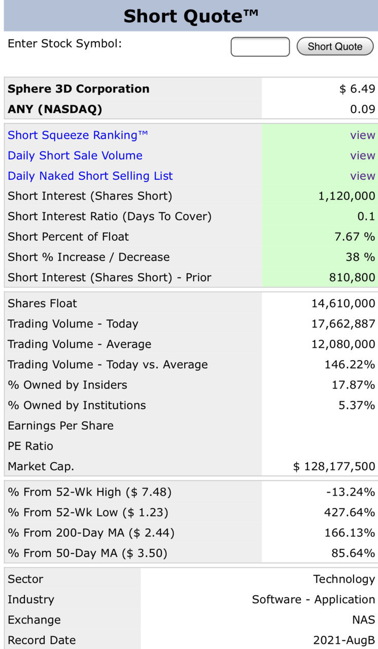Click view next to Daily Naked Short Selling List
This screenshot has width=378, height=649.
point(363,176)
